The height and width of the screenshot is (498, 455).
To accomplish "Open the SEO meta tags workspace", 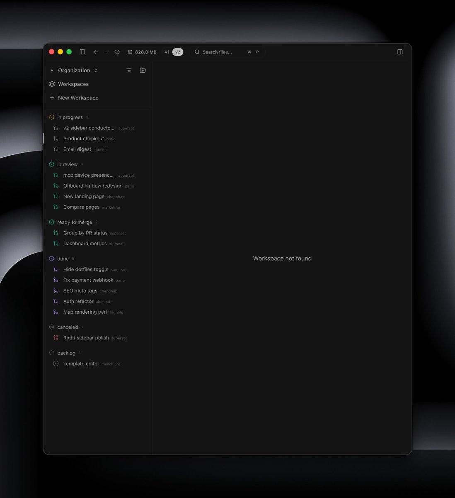I will [97, 290].
